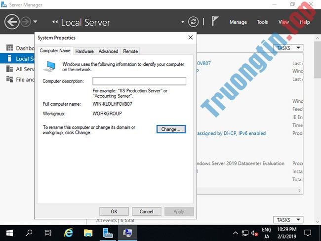Open the bottom TASKS dropdown in Events
This screenshot has height=241, width=321.
click(x=288, y=220)
